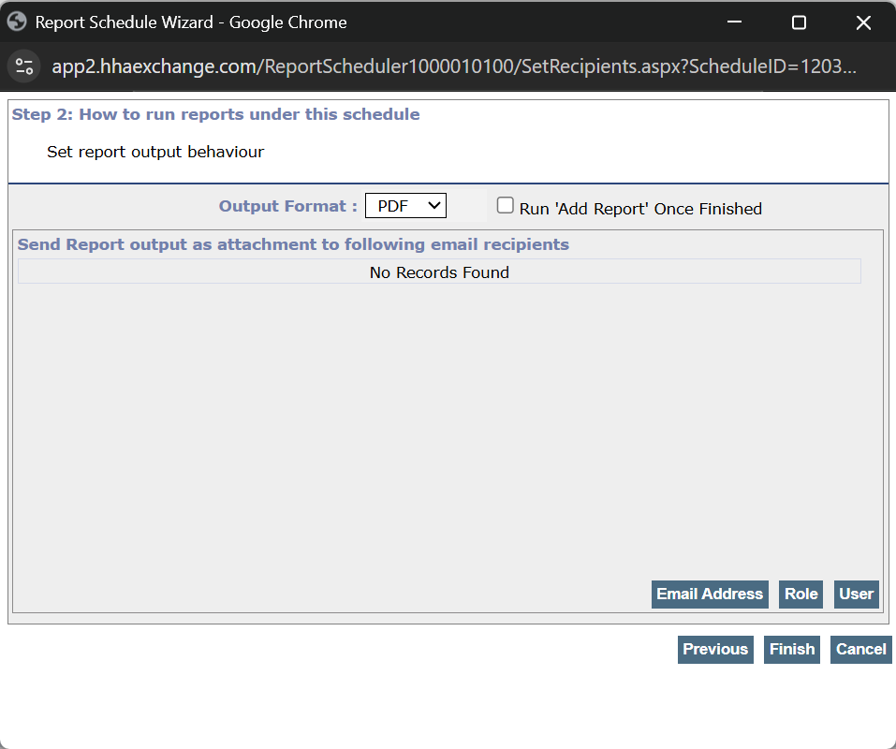Click the site information icon in address bar

tap(24, 66)
